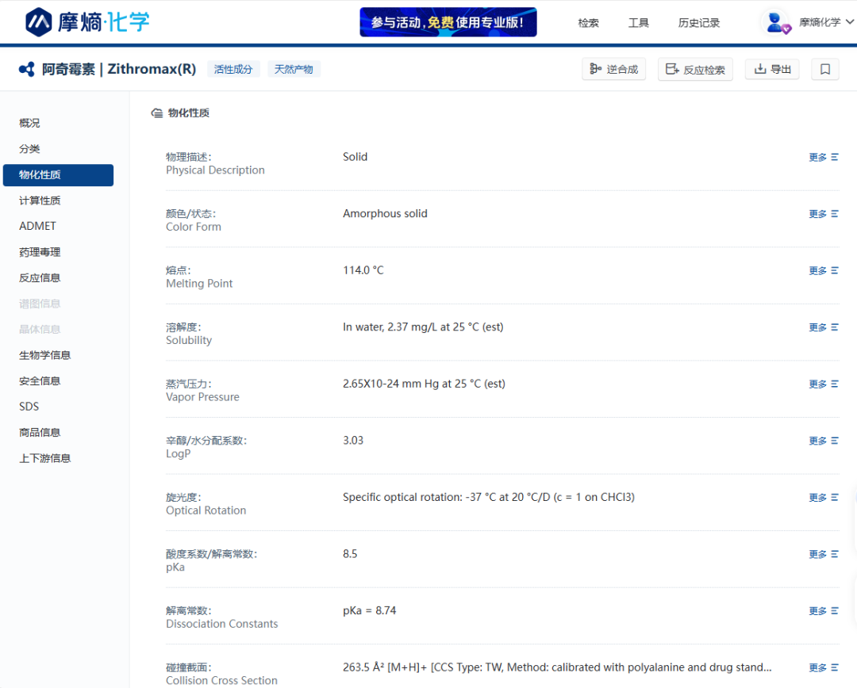Select 生物学信息 in the sidebar

point(44,355)
